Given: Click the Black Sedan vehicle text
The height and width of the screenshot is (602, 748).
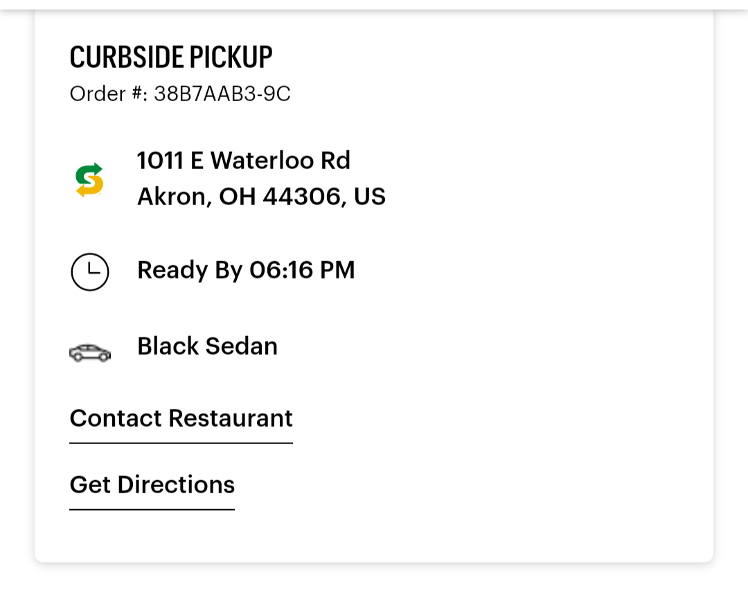Looking at the screenshot, I should coord(207,346).
